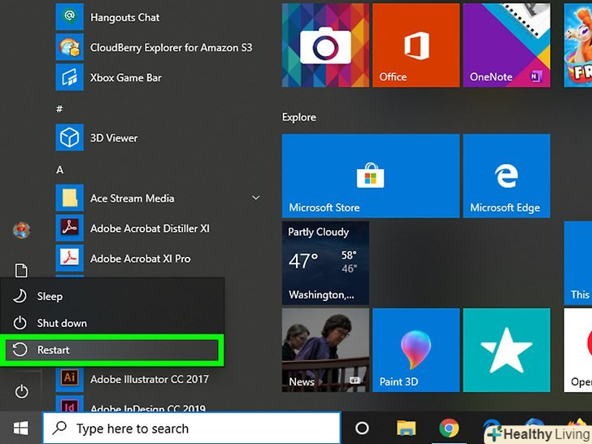
Task: Open Chrome from the taskbar
Action: (x=448, y=429)
